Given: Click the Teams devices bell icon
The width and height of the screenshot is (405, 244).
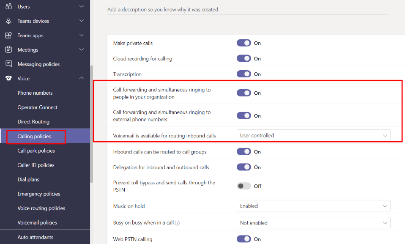Looking at the screenshot, I should tap(8, 21).
